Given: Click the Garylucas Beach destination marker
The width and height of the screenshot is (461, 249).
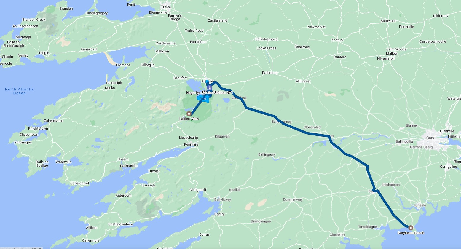Looking at the screenshot, I should [411, 228].
